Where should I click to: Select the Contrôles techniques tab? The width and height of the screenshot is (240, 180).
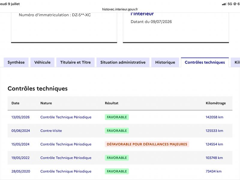point(205,62)
